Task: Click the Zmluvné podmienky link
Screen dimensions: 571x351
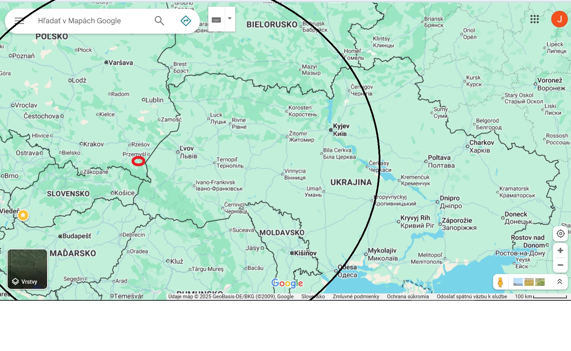Action: coord(356,297)
